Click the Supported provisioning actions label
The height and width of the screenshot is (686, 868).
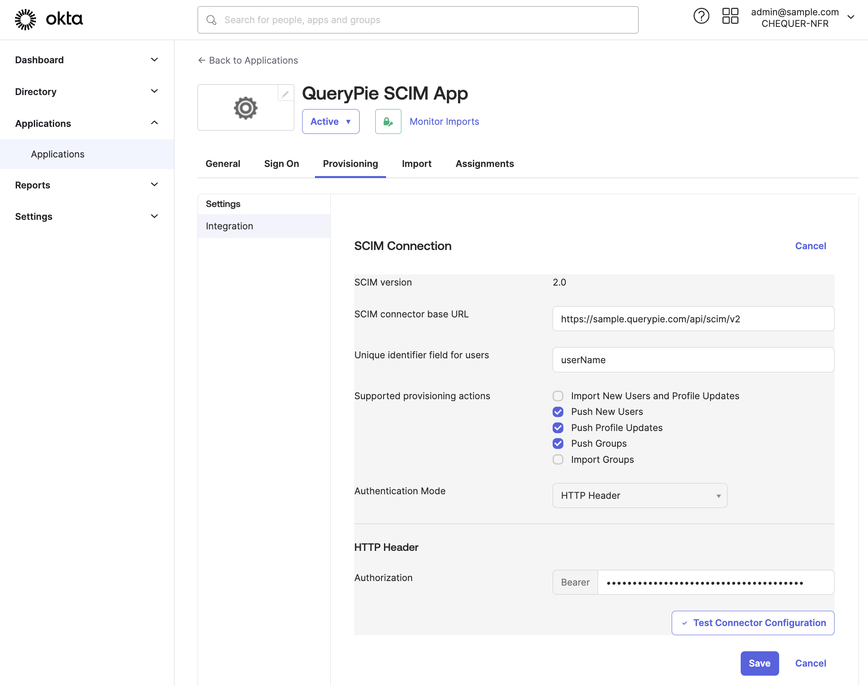tap(422, 396)
